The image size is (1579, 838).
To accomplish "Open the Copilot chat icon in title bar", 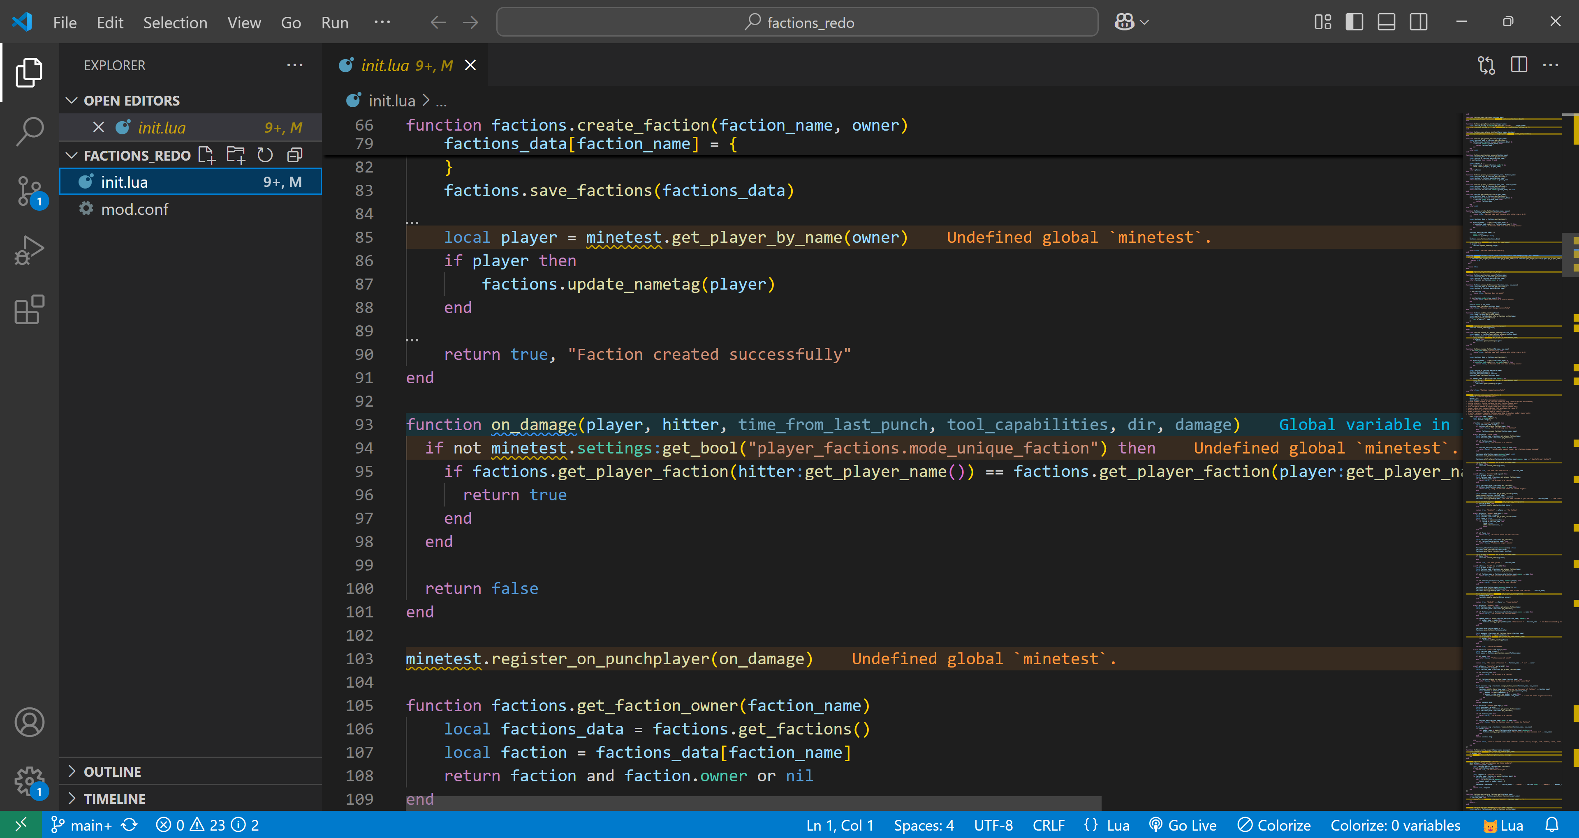I will pyautogui.click(x=1124, y=23).
